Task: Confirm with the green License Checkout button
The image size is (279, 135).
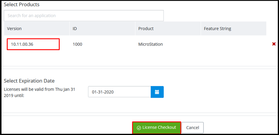Action: (157, 128)
